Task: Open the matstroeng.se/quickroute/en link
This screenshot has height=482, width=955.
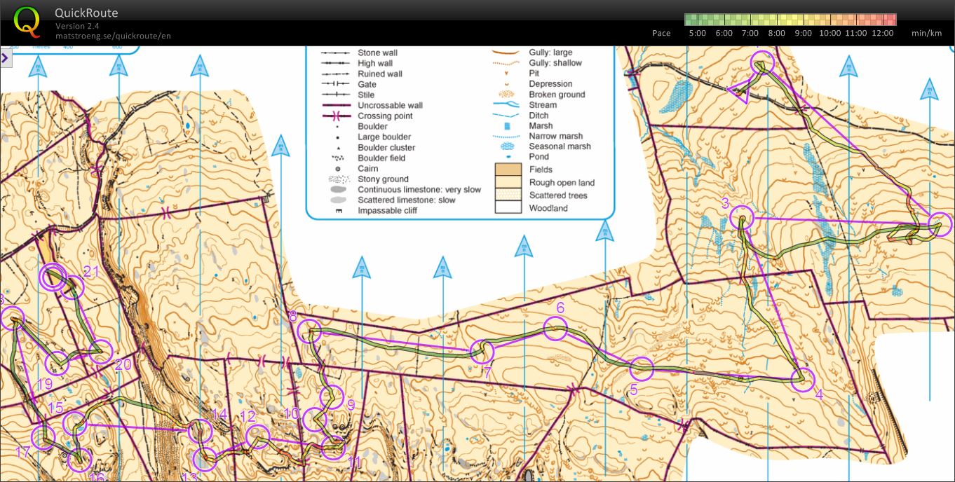Action: click(113, 36)
